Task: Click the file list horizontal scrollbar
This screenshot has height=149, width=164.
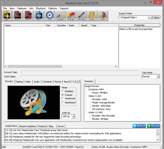Action: coord(35,66)
